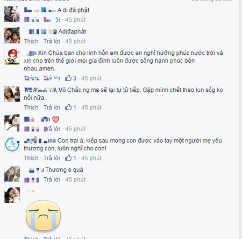
Task: Click Thích under the 'Con trai à' comment
Action: pos(31,158)
